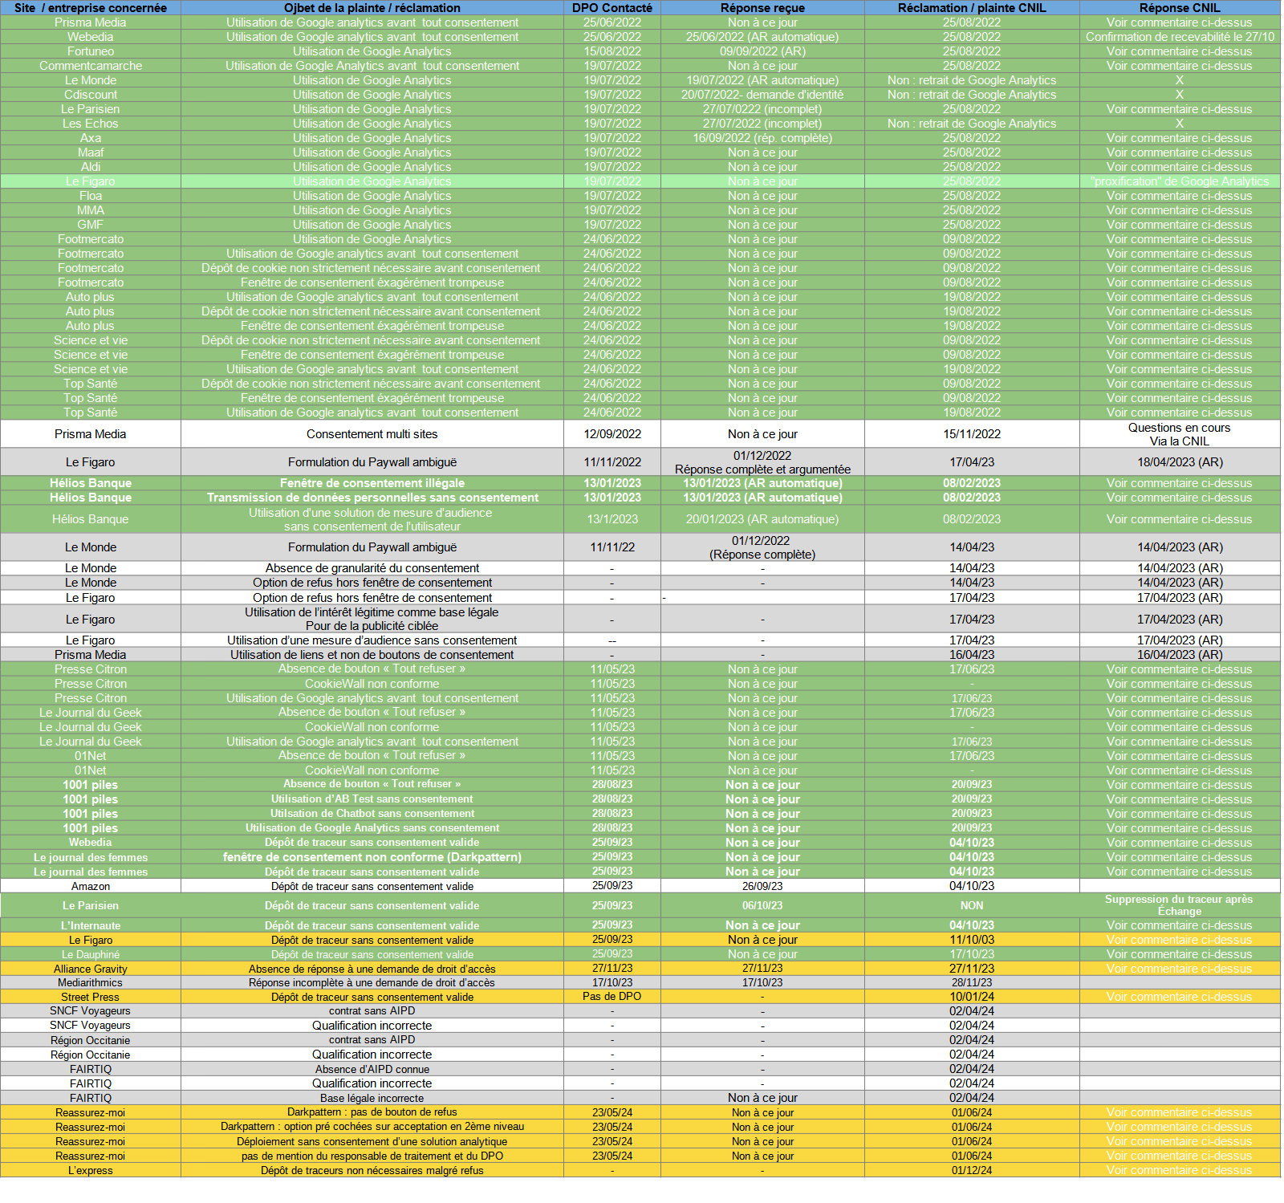
Task: Click 'Absence de granularité du consentement' cell
Action: coord(372,568)
